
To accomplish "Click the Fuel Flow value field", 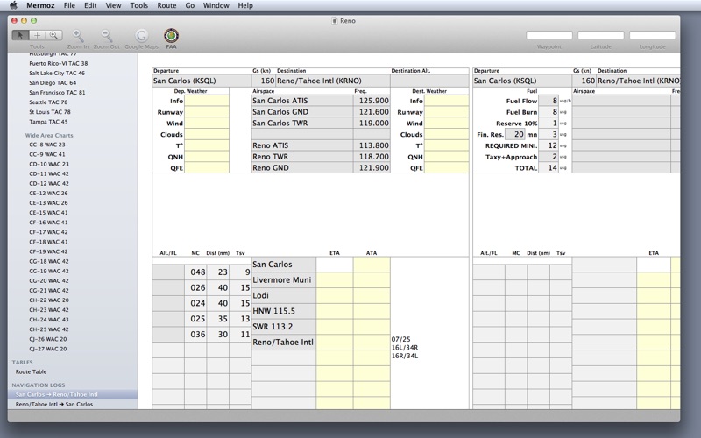I will [549, 101].
